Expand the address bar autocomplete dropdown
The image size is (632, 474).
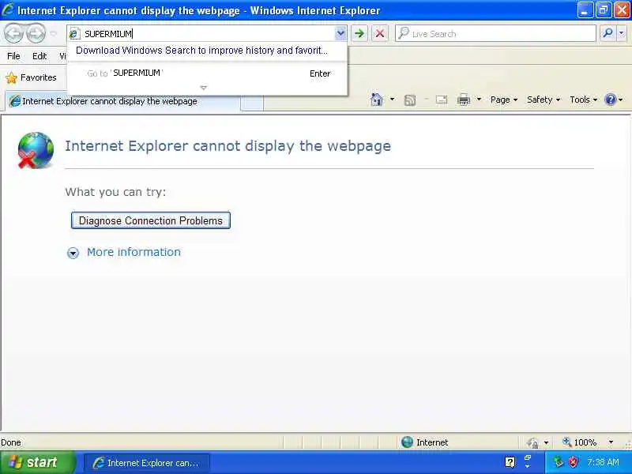[x=340, y=33]
